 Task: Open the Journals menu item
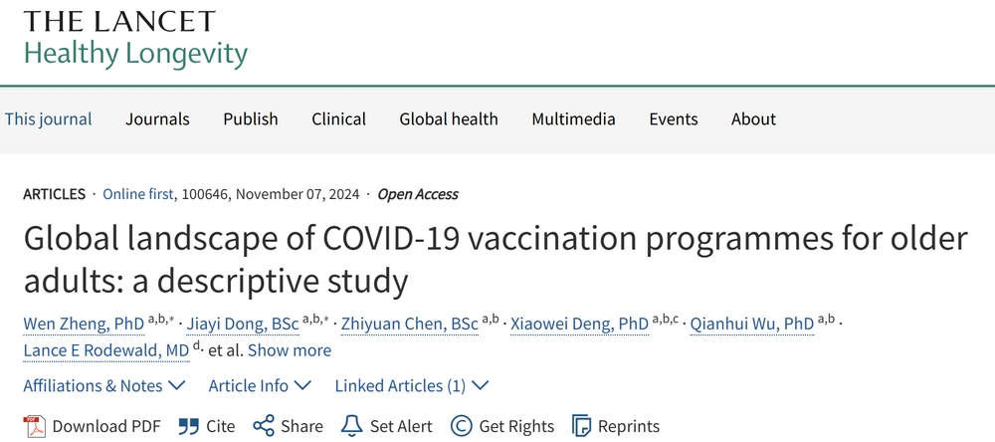point(157,119)
